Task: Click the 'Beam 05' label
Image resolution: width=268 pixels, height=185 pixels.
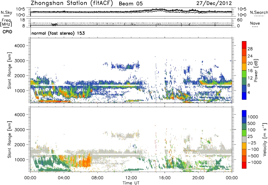Action: tap(131, 4)
